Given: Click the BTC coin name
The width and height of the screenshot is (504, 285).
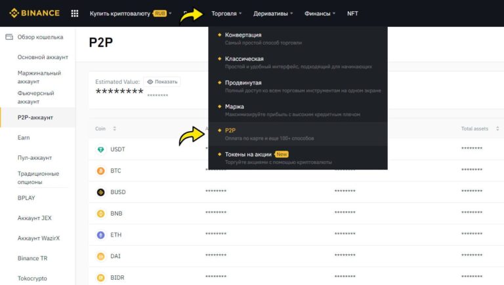Looking at the screenshot, I should (x=115, y=171).
